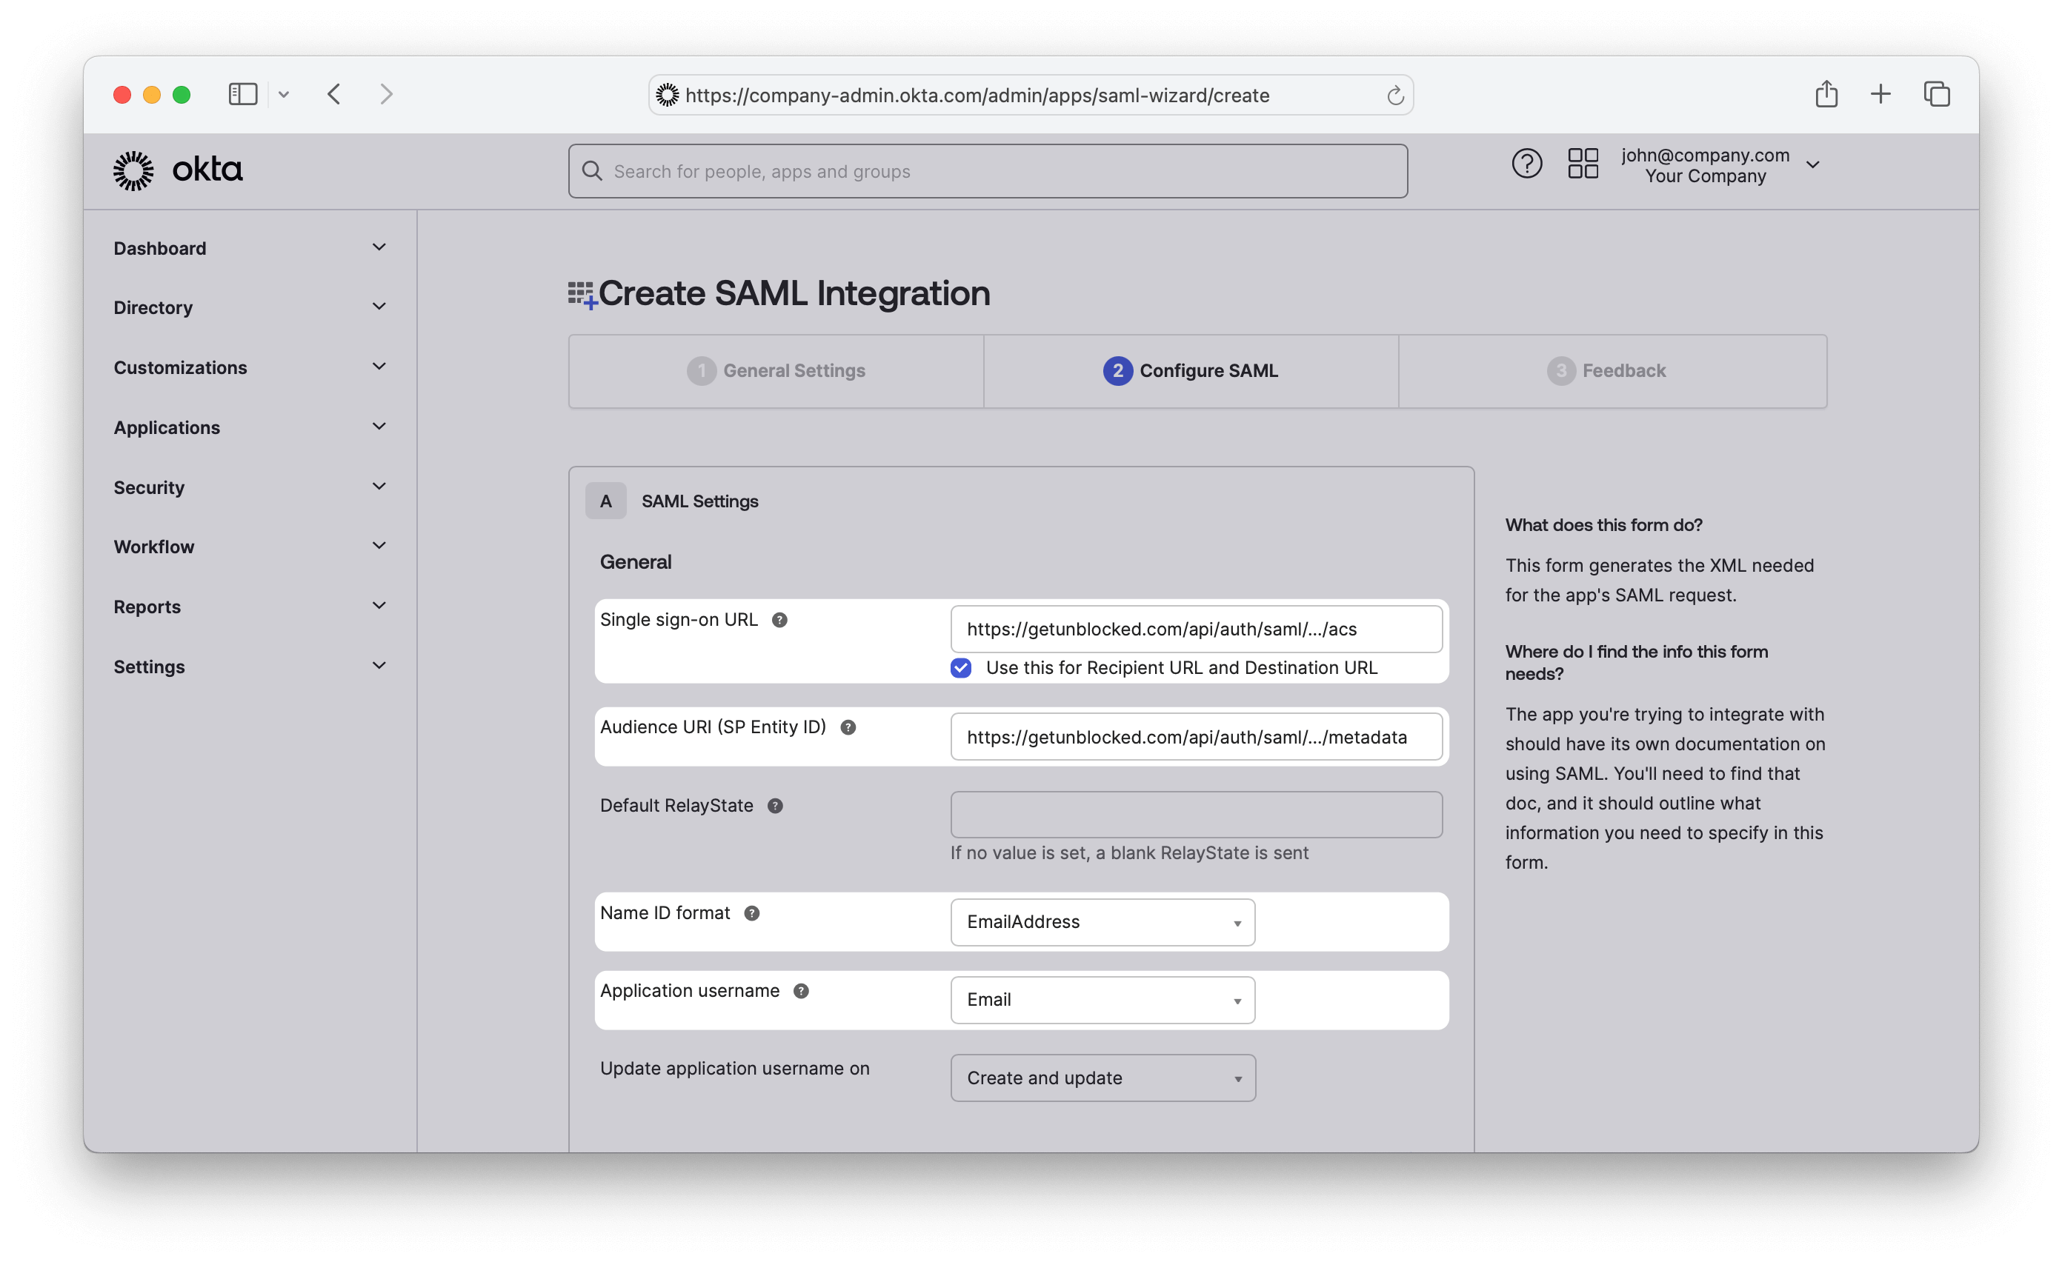The image size is (2062, 1262).
Task: Open a new tab with the plus icon
Action: coord(1880,93)
